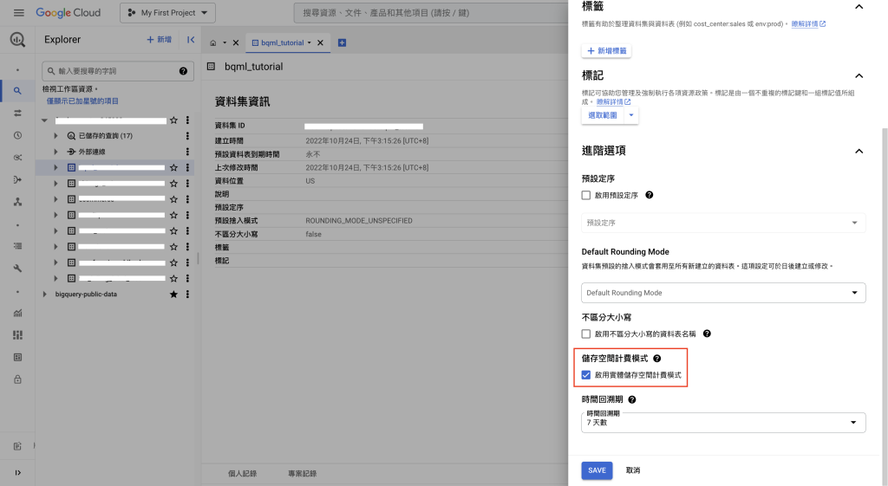Screen dimensions: 888x486
Task: Open the monitoring chart sidebar icon
Action: click(17, 313)
